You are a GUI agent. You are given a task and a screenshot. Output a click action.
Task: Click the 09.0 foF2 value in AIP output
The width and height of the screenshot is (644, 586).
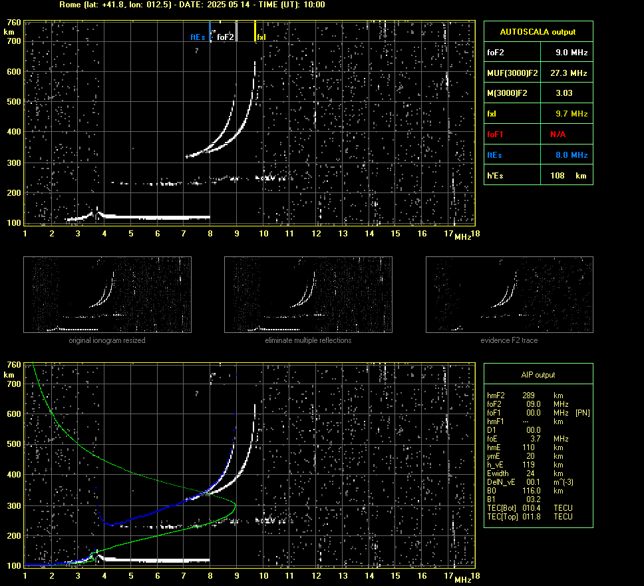534,404
